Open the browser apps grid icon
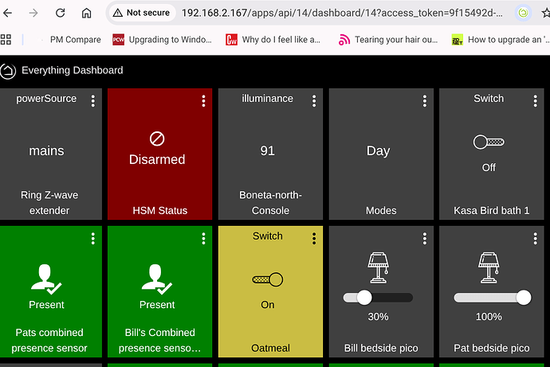 pyautogui.click(x=6, y=39)
